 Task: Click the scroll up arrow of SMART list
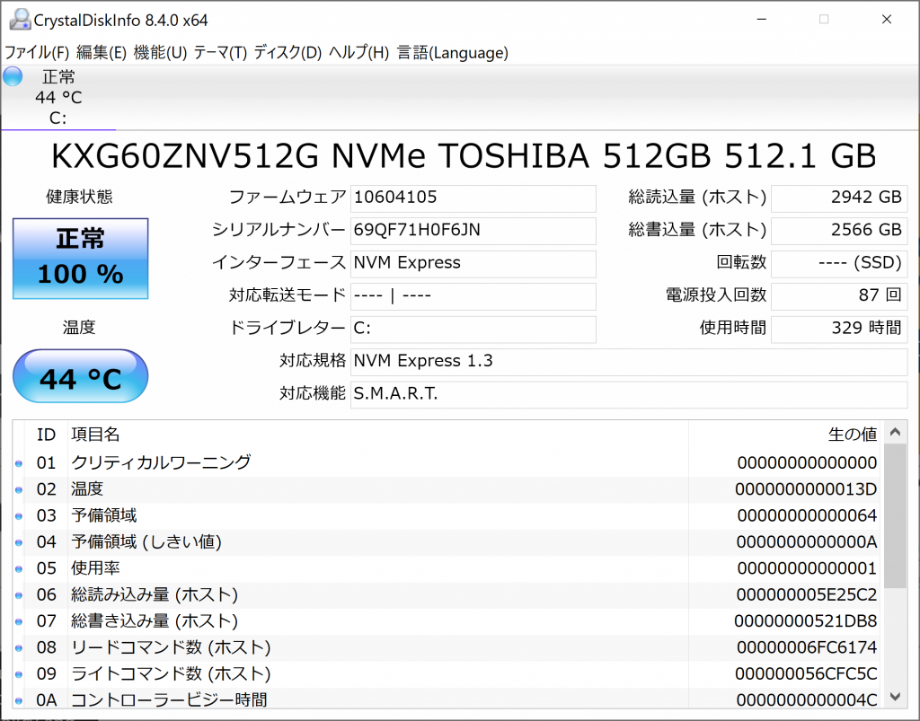[x=895, y=433]
